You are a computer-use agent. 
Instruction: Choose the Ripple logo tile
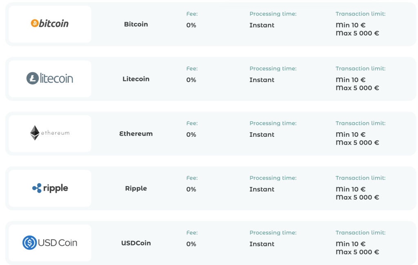[x=50, y=188]
